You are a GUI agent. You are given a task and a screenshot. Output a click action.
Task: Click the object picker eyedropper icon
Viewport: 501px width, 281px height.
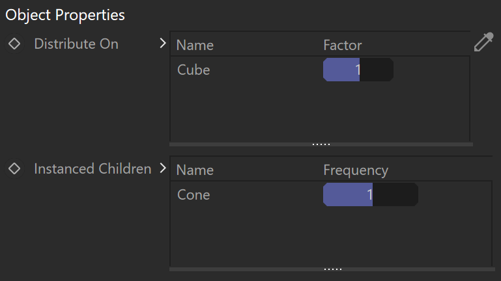(483, 42)
